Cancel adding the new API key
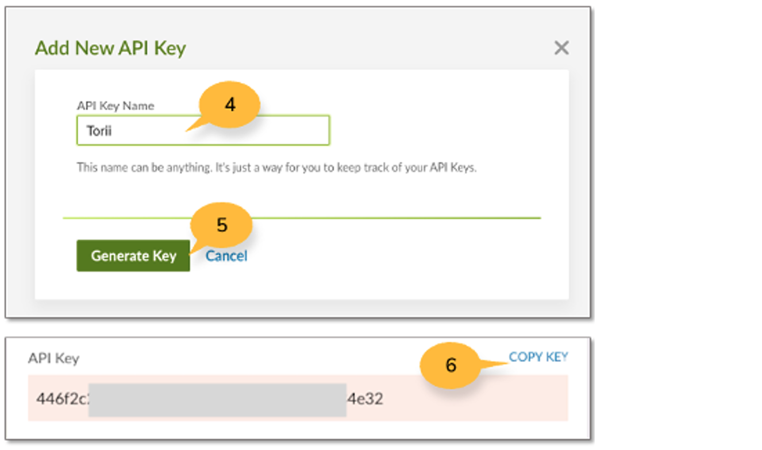762x450 pixels. click(x=226, y=255)
